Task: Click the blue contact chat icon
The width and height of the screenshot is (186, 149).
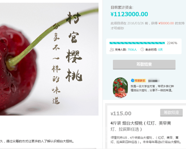Action: (132, 81)
